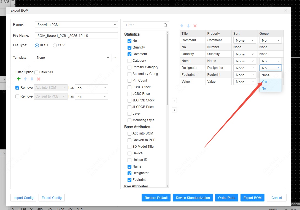Open the Template dropdown

click(x=73, y=58)
